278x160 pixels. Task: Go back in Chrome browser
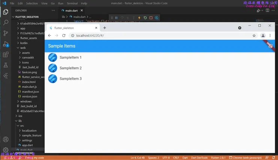click(50, 36)
